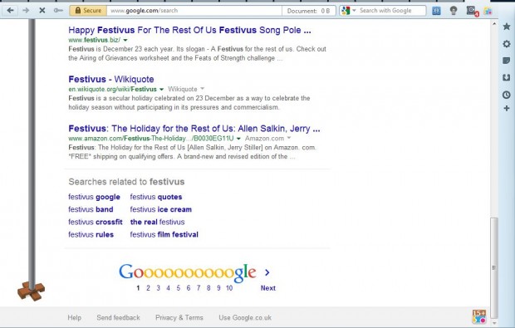The image size is (515, 328).
Task: Open the Help footer link
Action: 74,317
